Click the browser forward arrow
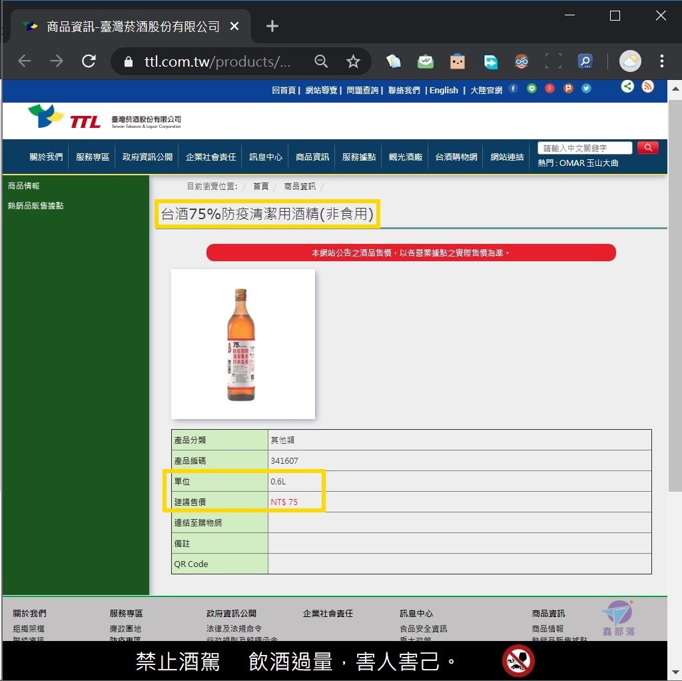Screen dimensions: 682x681 [x=56, y=61]
